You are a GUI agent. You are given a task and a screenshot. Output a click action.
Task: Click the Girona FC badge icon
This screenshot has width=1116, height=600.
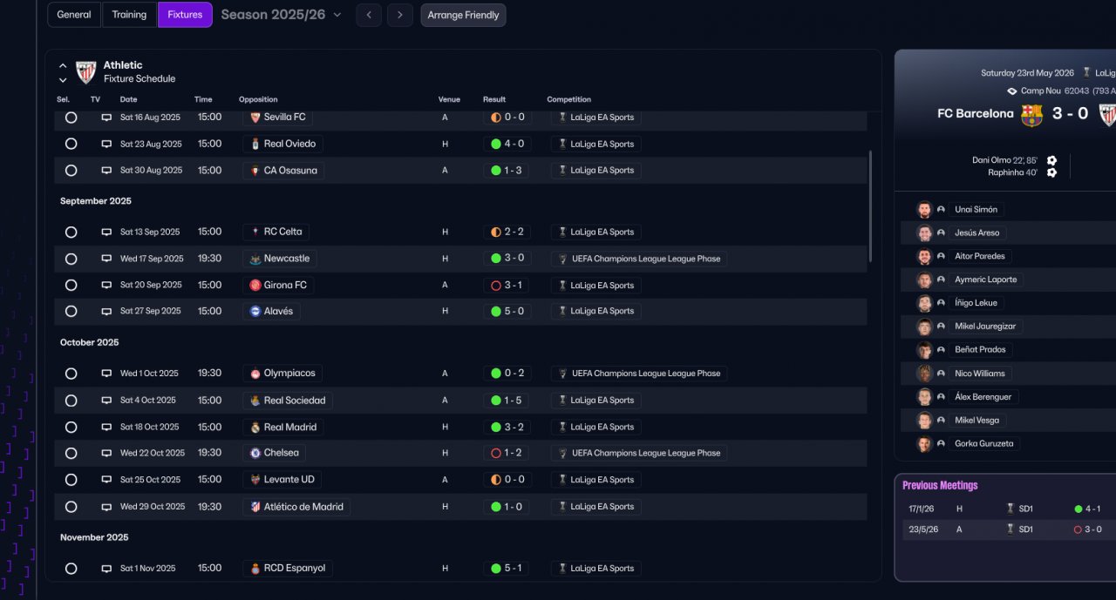pyautogui.click(x=255, y=285)
